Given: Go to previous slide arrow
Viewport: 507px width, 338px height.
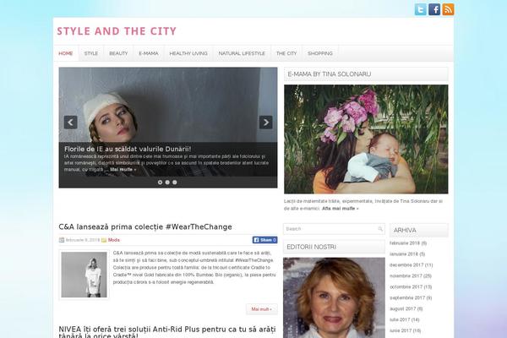Looking at the screenshot, I should [x=70, y=123].
